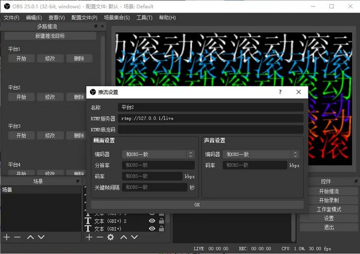The width and height of the screenshot is (360, 254).
Task: Pop out the 多路推流 dock panel
Action: tap(95, 26)
